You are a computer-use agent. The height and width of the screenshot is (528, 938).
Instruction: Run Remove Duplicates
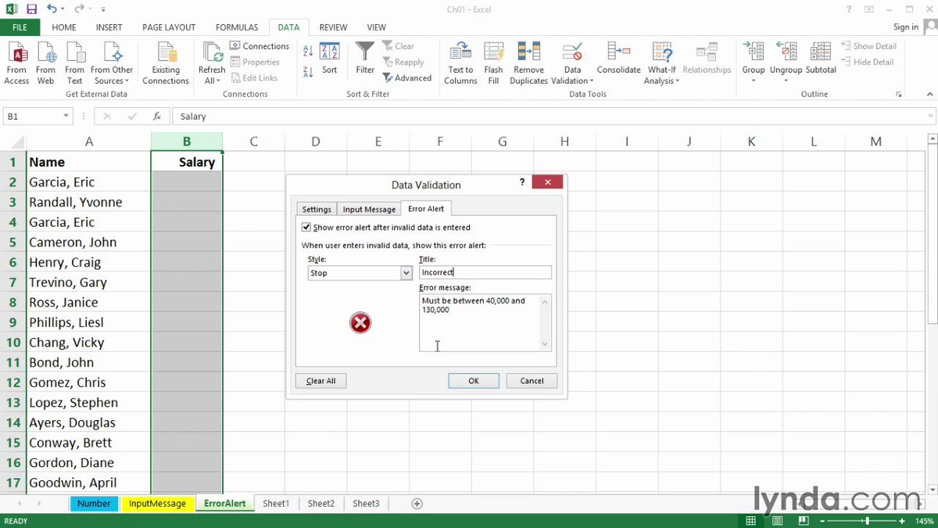(x=529, y=63)
